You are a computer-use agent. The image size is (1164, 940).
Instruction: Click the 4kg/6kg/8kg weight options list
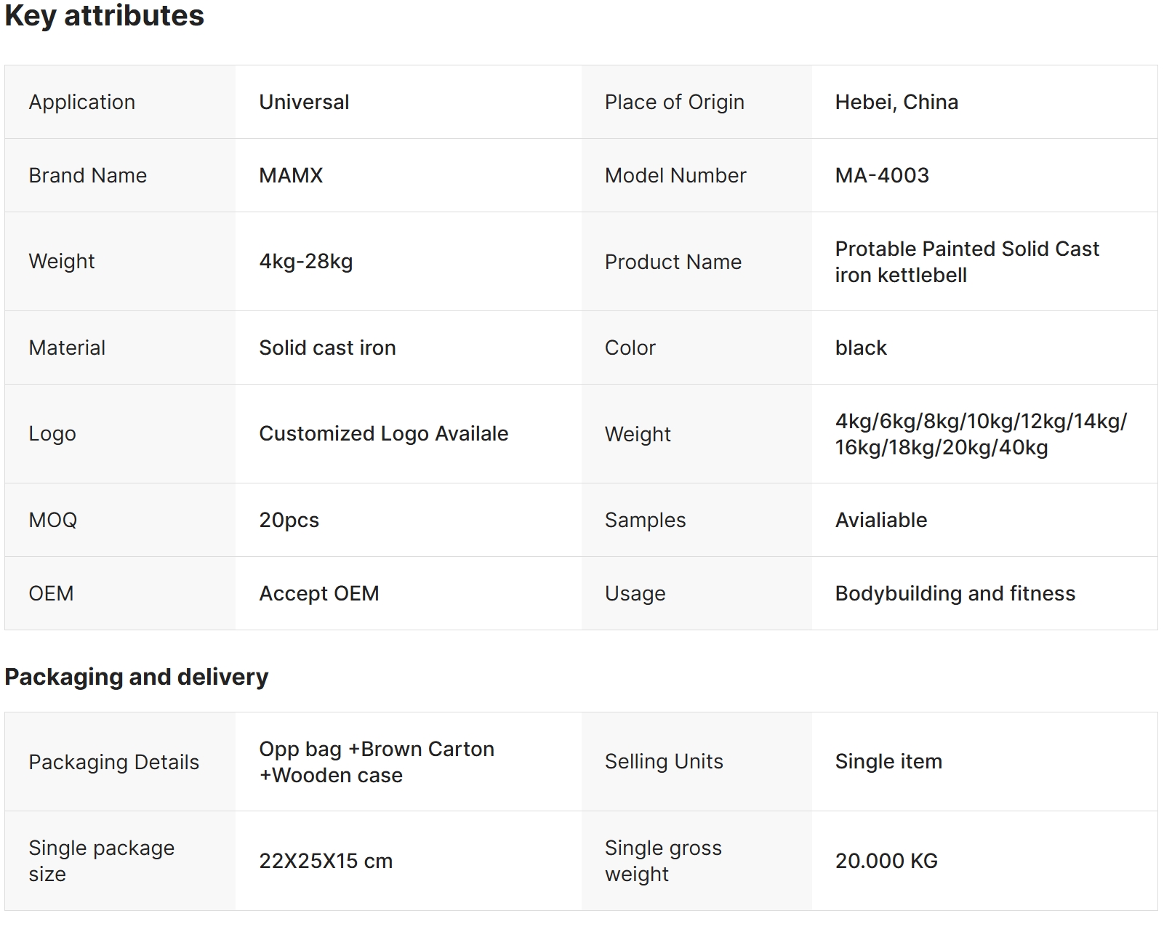(980, 434)
